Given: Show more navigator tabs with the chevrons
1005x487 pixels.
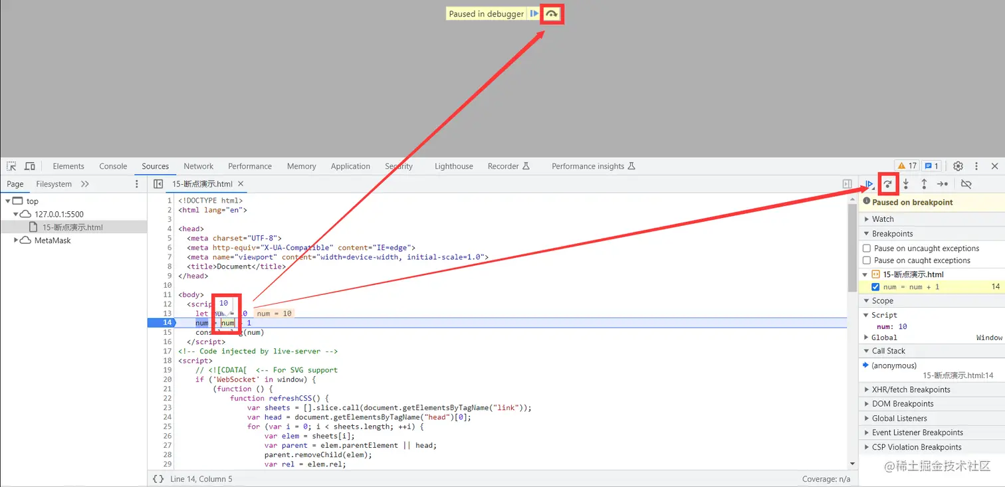Looking at the screenshot, I should pos(84,184).
